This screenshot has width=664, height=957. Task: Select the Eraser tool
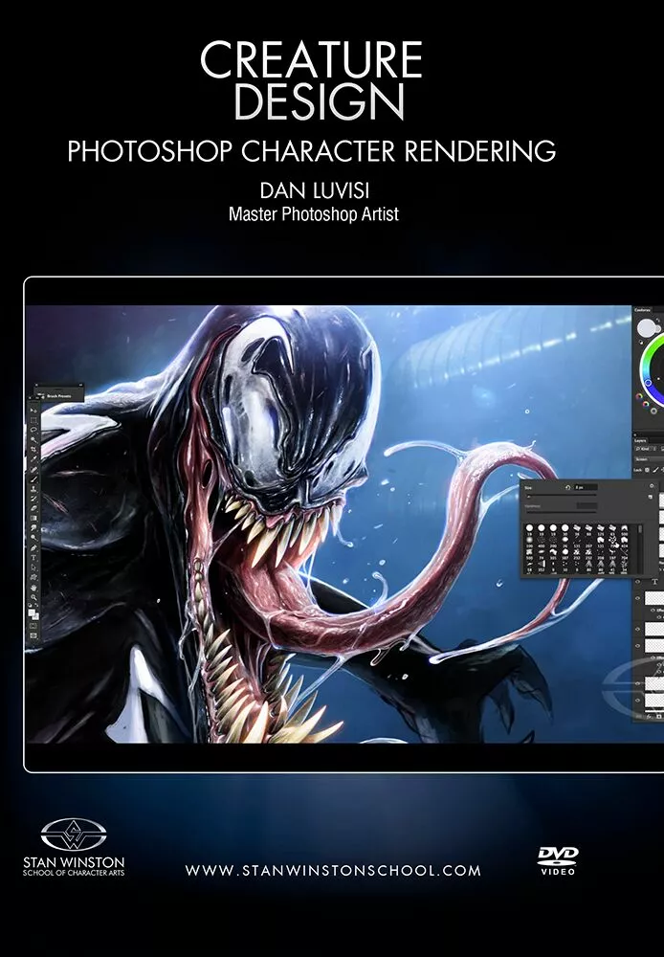33,508
